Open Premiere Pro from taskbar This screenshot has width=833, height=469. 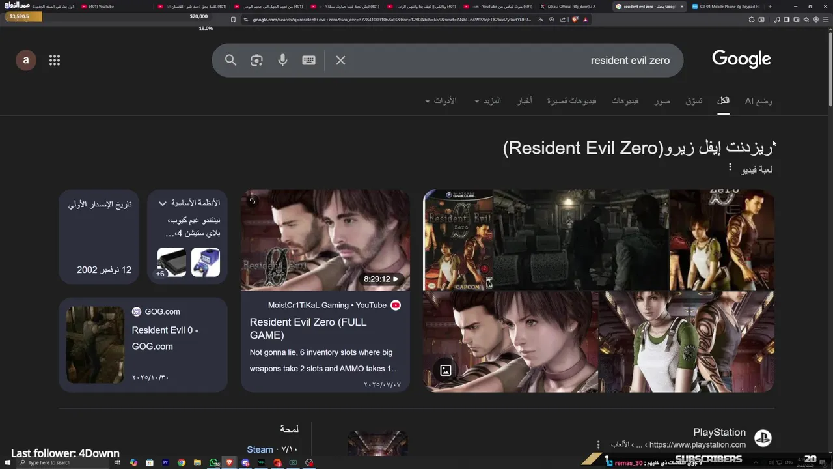coord(165,462)
